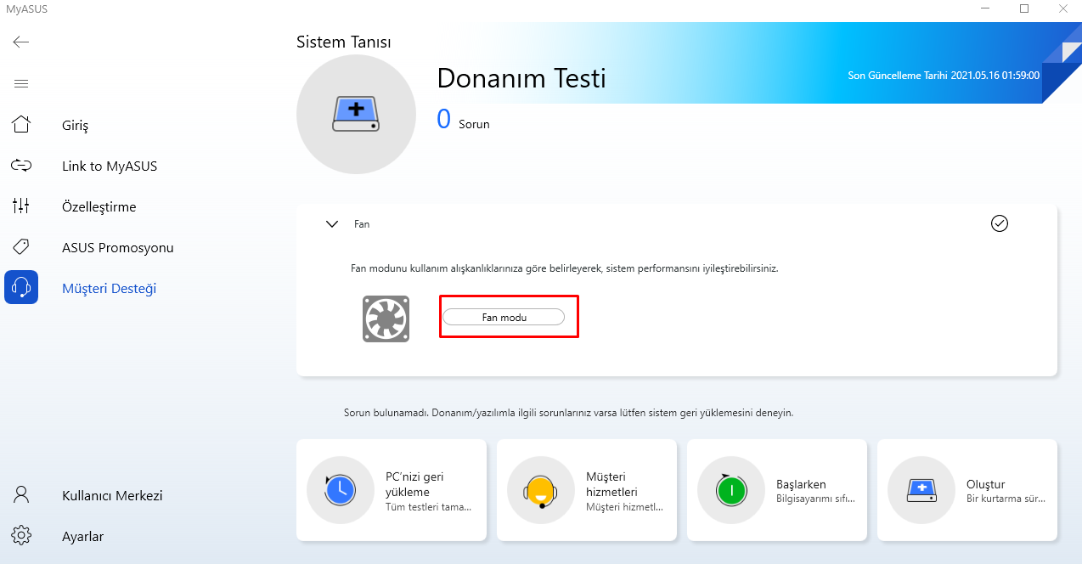1082x564 pixels.
Task: Click the Müşteri Desteği headset icon
Action: (x=21, y=288)
